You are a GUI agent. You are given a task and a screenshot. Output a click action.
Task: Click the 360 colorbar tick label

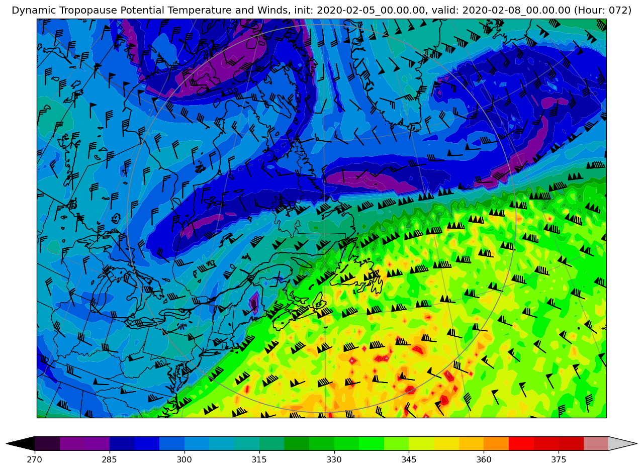484,459
